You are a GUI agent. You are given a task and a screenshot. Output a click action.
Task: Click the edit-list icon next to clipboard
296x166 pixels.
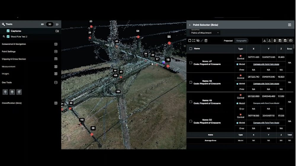[x=280, y=40]
